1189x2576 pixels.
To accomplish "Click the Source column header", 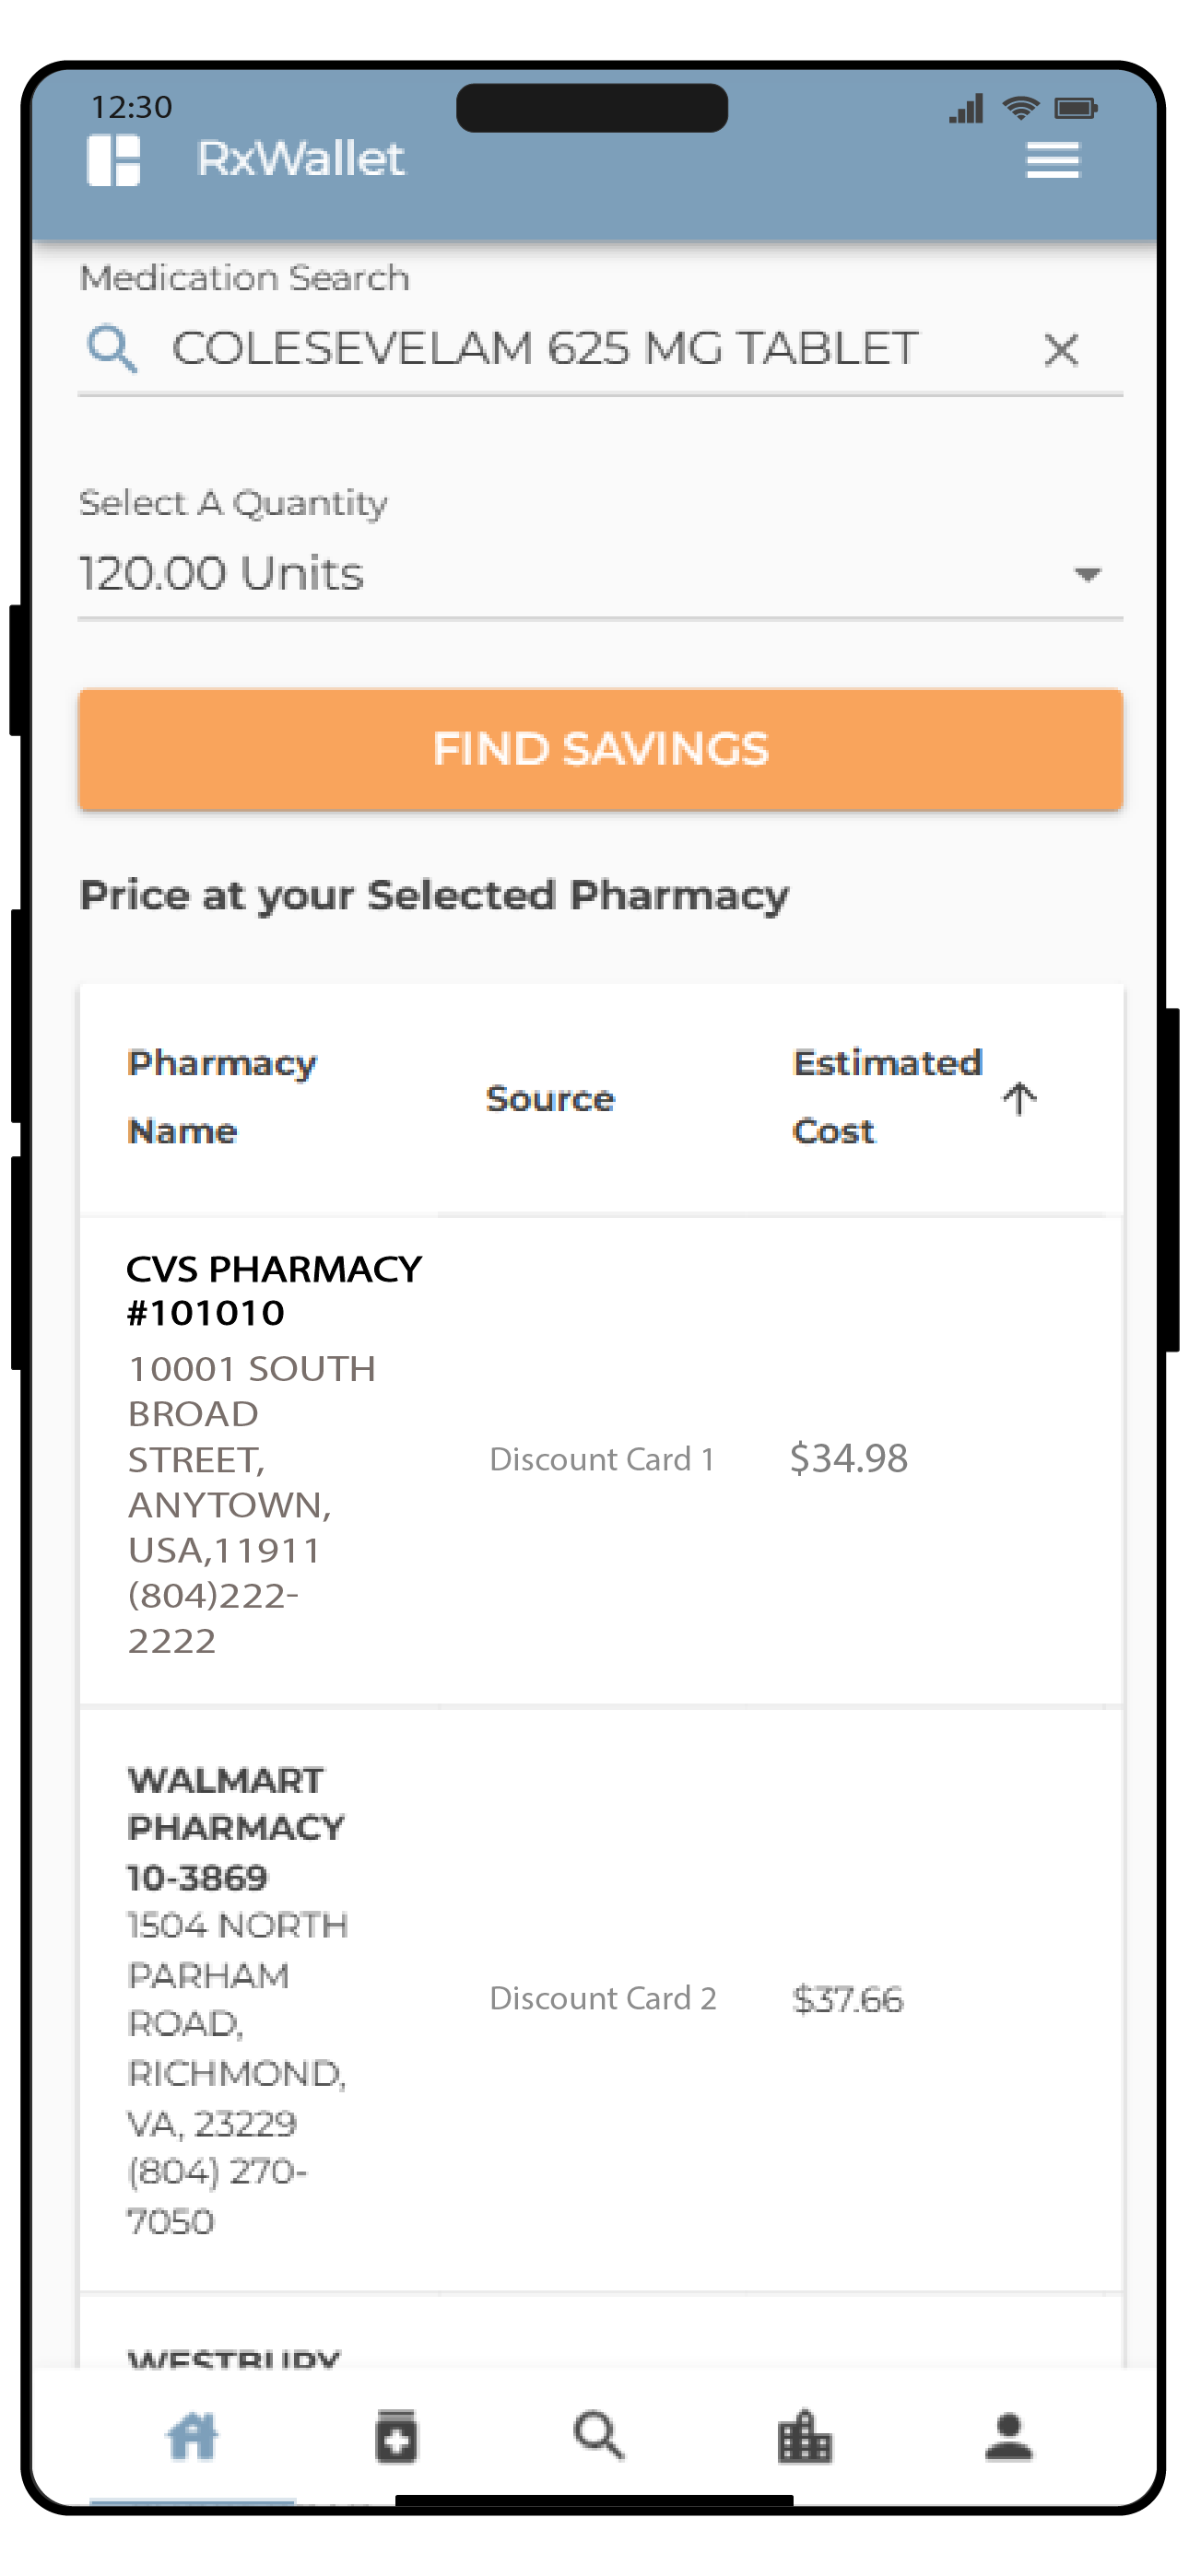I will pyautogui.click(x=549, y=1098).
